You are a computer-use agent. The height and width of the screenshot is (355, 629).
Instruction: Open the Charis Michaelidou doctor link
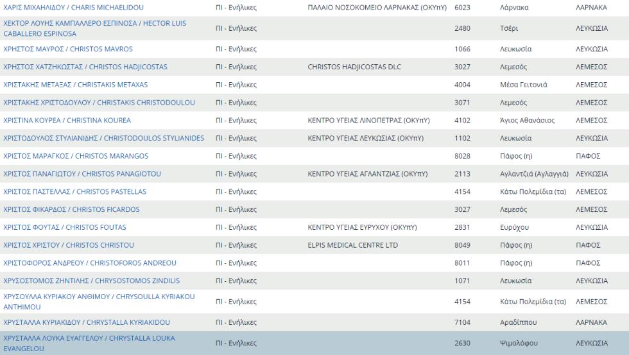point(73,8)
